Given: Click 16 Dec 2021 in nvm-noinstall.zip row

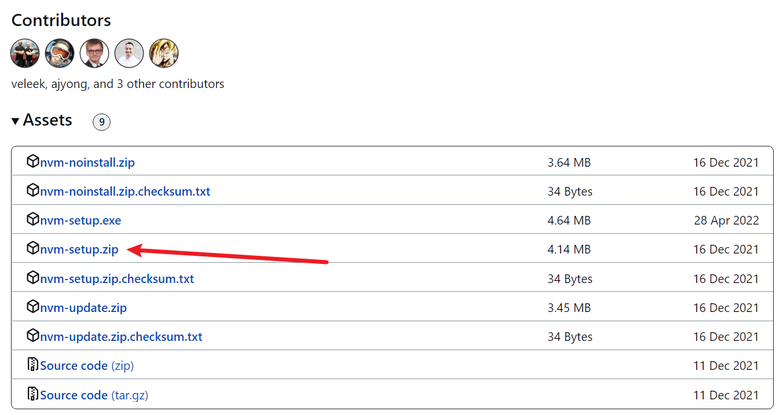Looking at the screenshot, I should click(726, 163).
